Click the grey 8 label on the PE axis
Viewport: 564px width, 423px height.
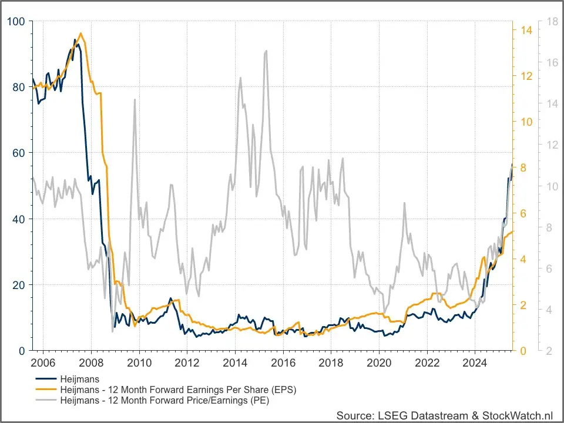[x=549, y=227]
